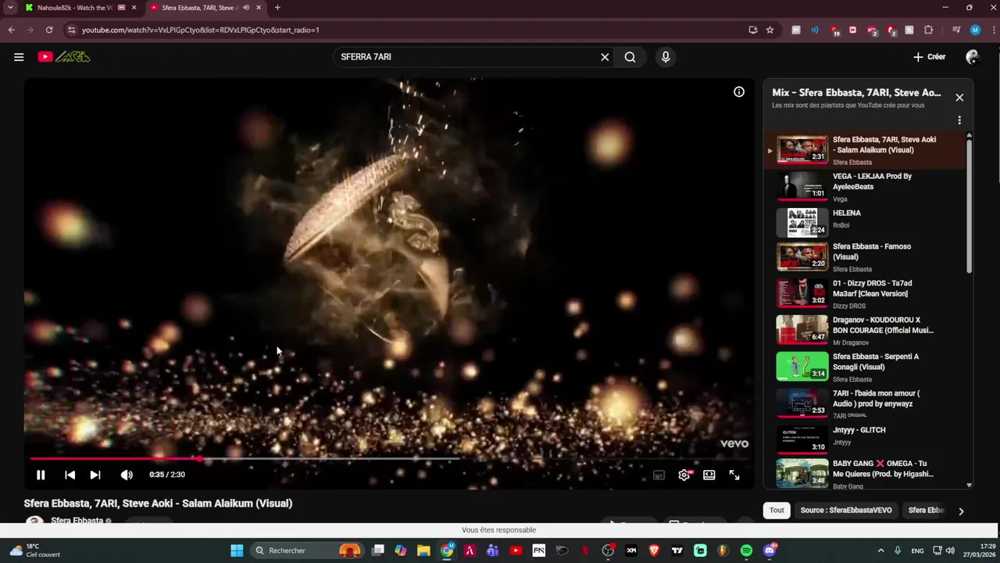This screenshot has width=1000, height=563.
Task: Click the red playhead scrubber
Action: point(199,459)
